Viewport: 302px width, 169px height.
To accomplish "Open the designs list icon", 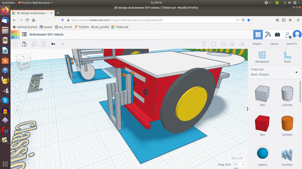I will click(x=24, y=35).
